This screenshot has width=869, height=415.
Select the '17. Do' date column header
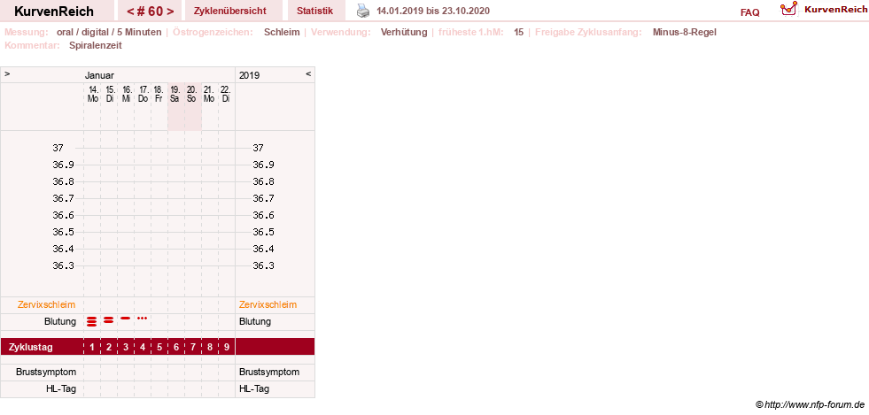[143, 94]
